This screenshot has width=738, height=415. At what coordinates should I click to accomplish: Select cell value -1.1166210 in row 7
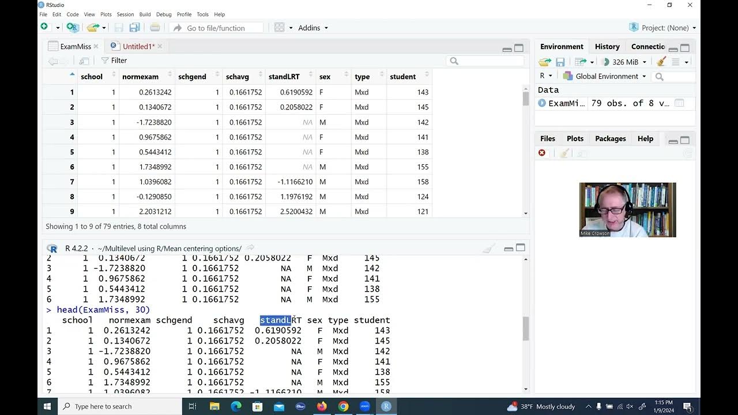click(x=294, y=182)
